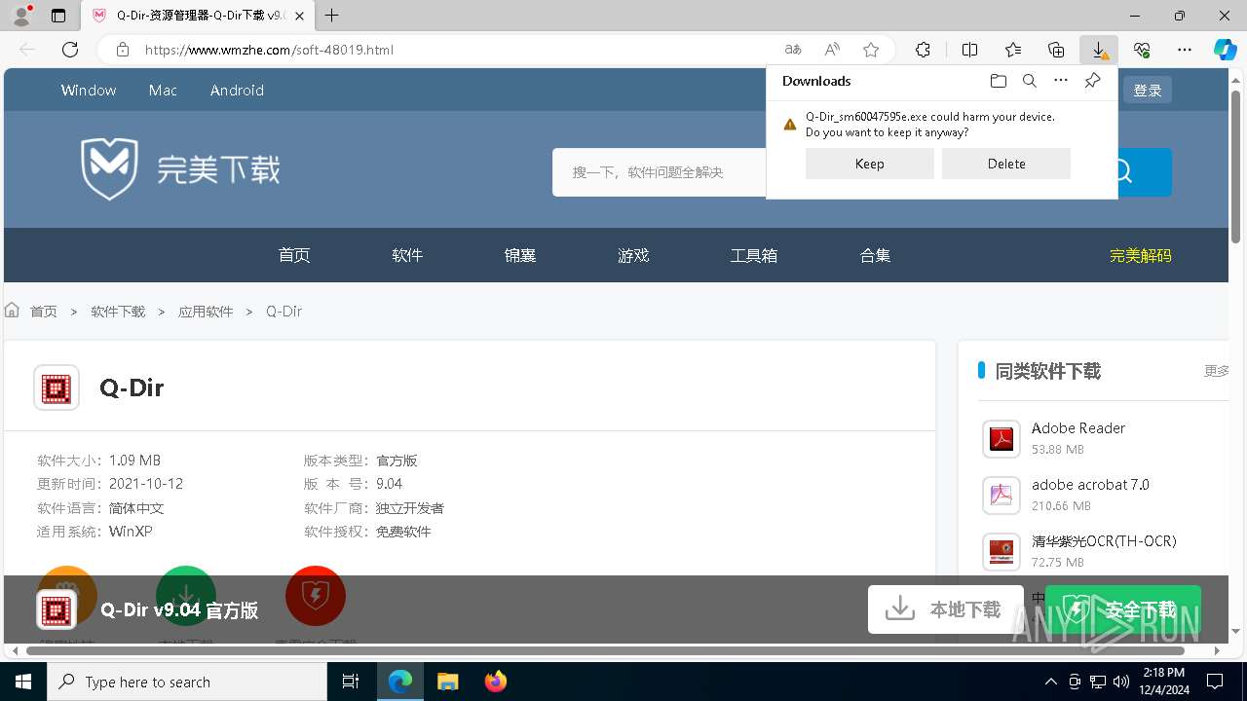Click the green 安全下载 button
The height and width of the screenshot is (701, 1247).
(1123, 609)
